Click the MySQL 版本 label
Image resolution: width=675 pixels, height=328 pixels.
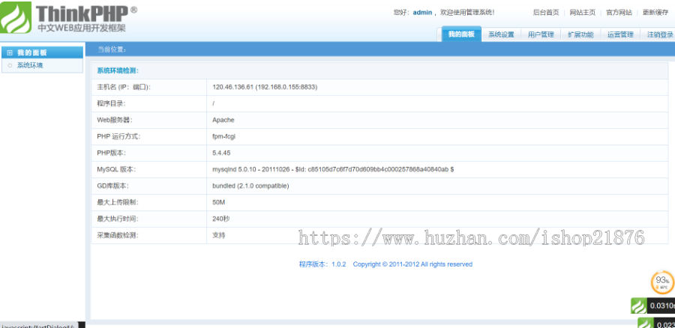click(x=116, y=169)
